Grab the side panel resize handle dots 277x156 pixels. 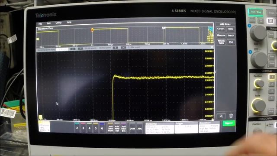[216, 72]
